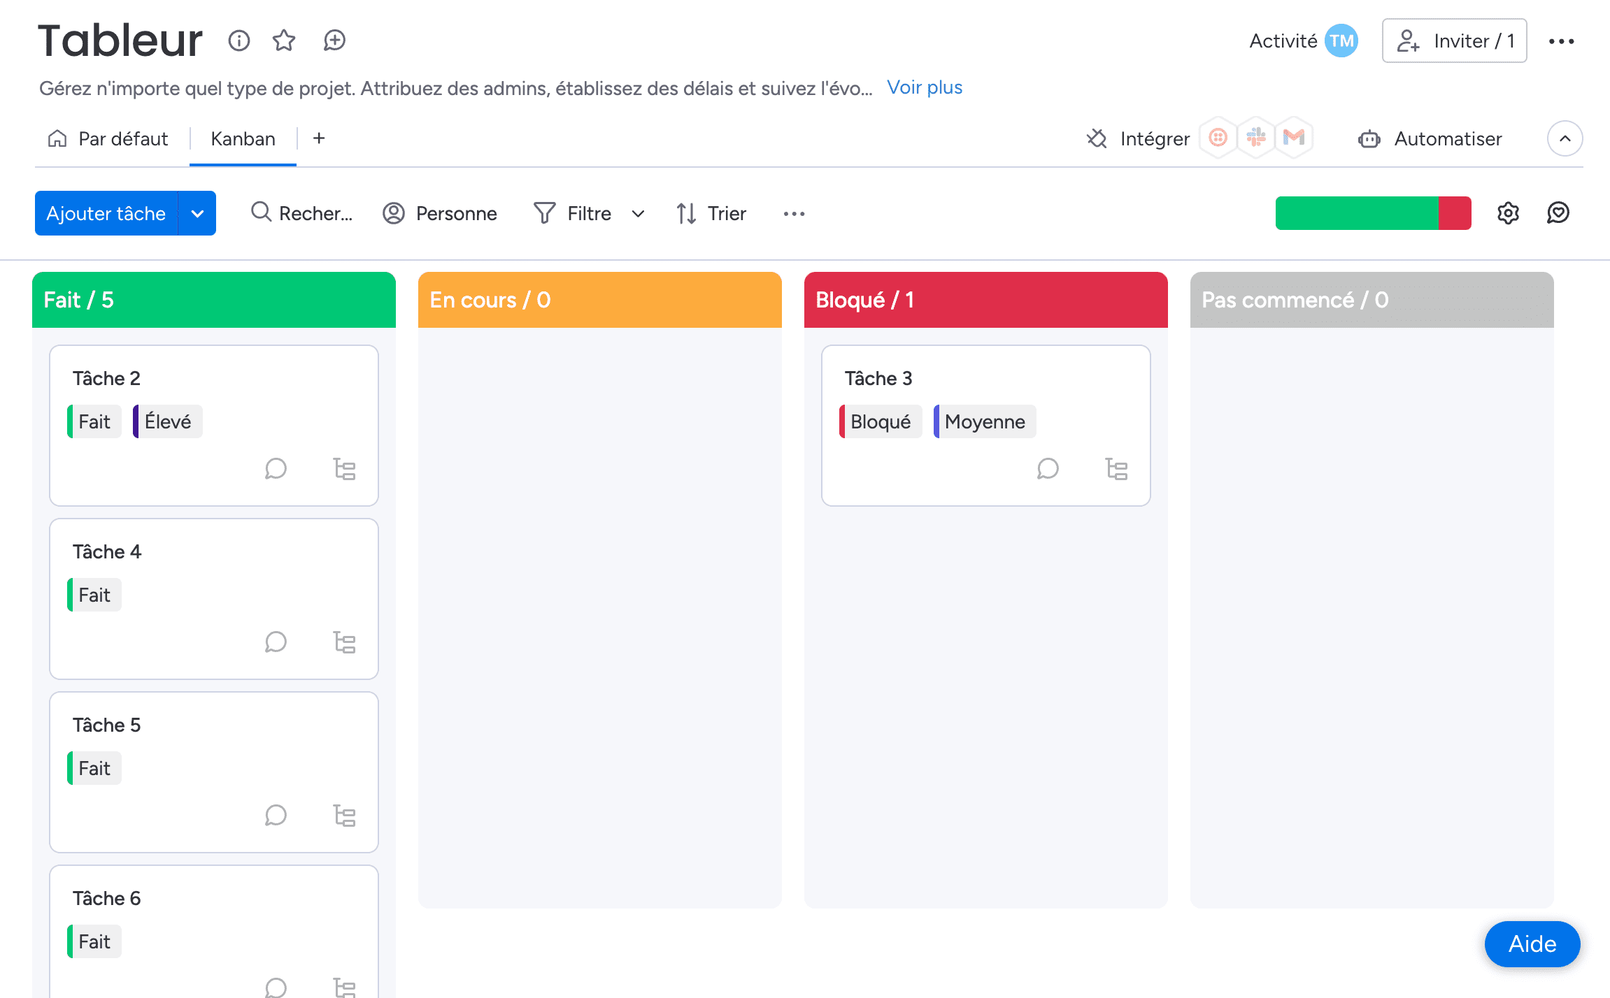
Task: Open conversation on Tâche 5 card
Action: (276, 815)
